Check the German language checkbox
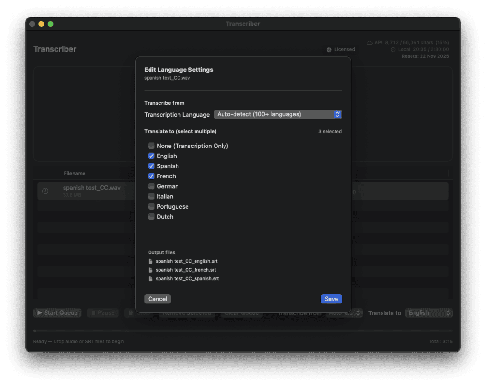The image size is (486, 386). coord(151,186)
